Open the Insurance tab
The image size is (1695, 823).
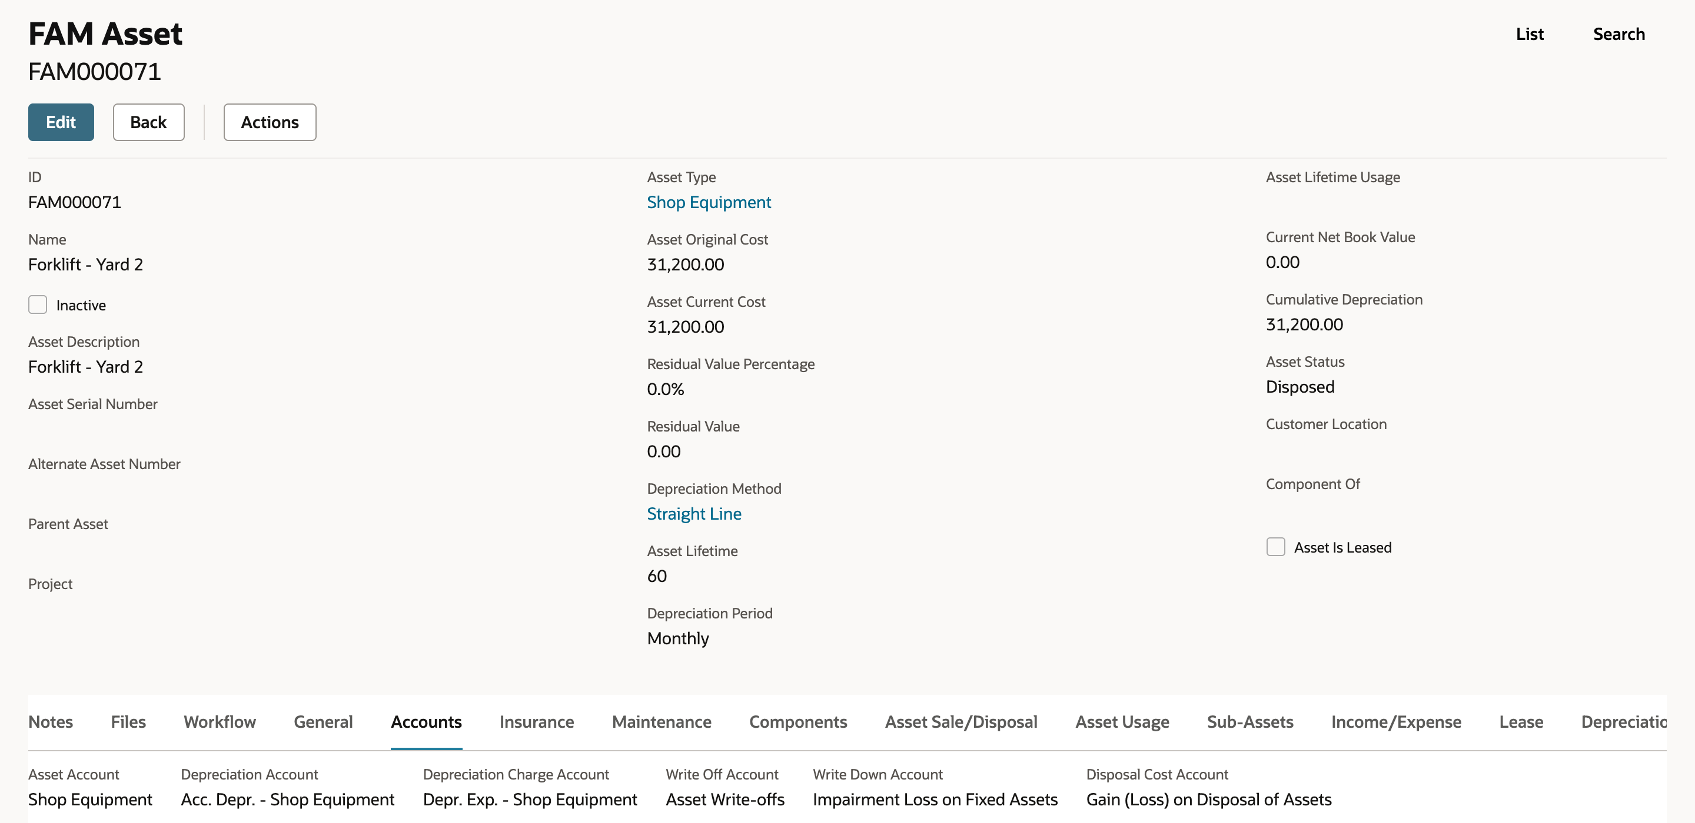pyautogui.click(x=537, y=722)
